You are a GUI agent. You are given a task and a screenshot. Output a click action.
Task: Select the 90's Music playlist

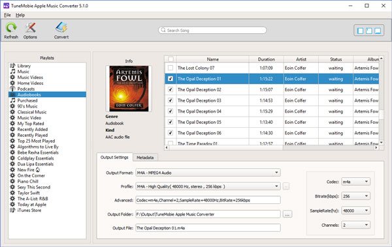[x=27, y=106]
